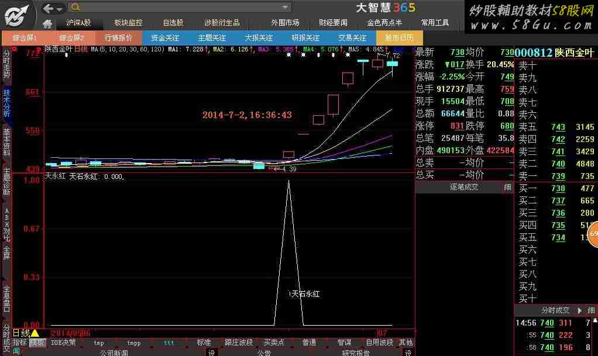Image resolution: width=598 pixels, height=356 pixels.
Task: Open the 自选股 menu
Action: [173, 23]
